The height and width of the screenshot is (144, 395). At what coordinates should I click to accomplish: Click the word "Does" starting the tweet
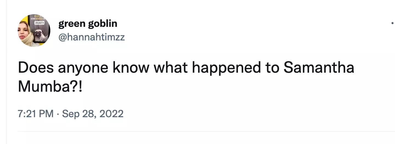click(x=35, y=68)
